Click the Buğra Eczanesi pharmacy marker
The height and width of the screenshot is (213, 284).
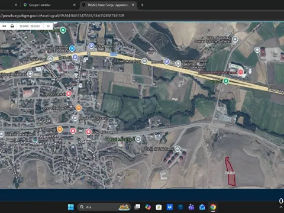pyautogui.click(x=69, y=93)
